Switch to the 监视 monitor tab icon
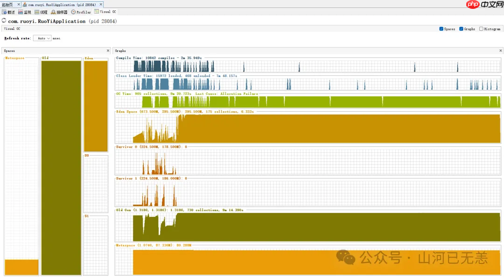Image resolution: width=504 pixels, height=278 pixels. (21, 12)
